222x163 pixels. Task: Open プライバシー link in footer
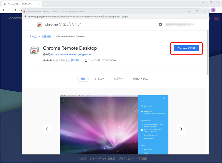pos(126,159)
